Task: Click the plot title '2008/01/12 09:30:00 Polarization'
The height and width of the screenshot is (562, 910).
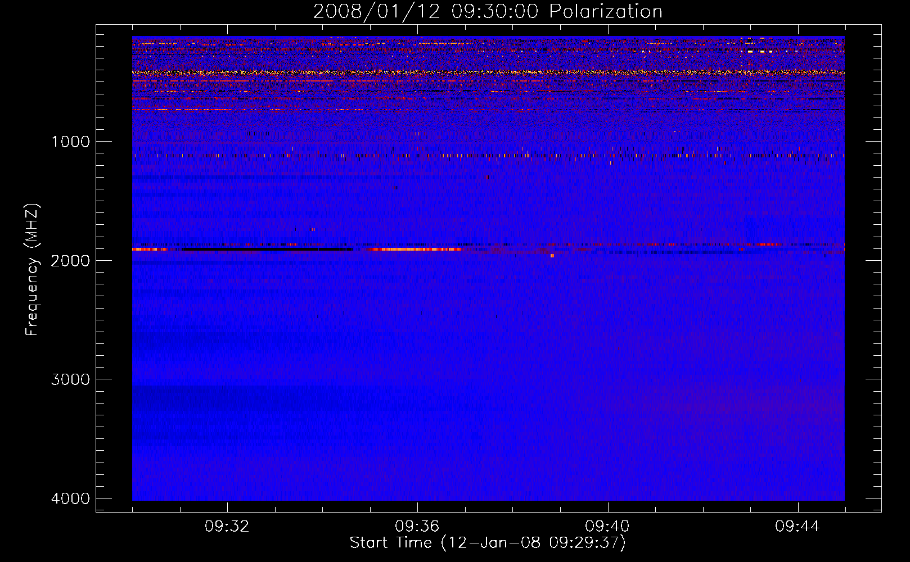Action: (488, 11)
